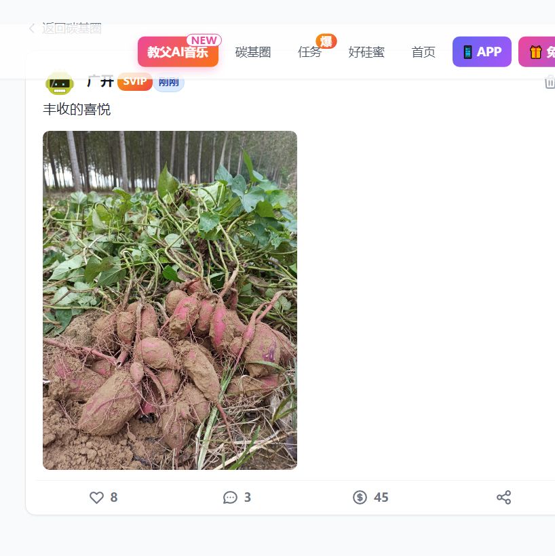Click the gift icon button
This screenshot has height=556, width=555.
[x=537, y=52]
